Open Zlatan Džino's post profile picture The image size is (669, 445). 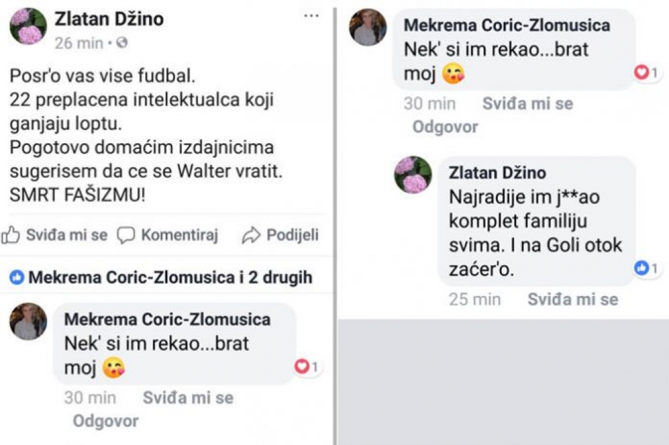(28, 26)
